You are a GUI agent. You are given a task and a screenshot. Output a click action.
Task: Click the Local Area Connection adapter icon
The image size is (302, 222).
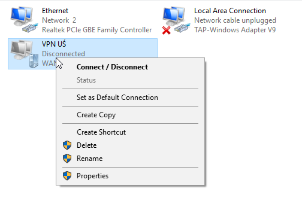tap(176, 19)
